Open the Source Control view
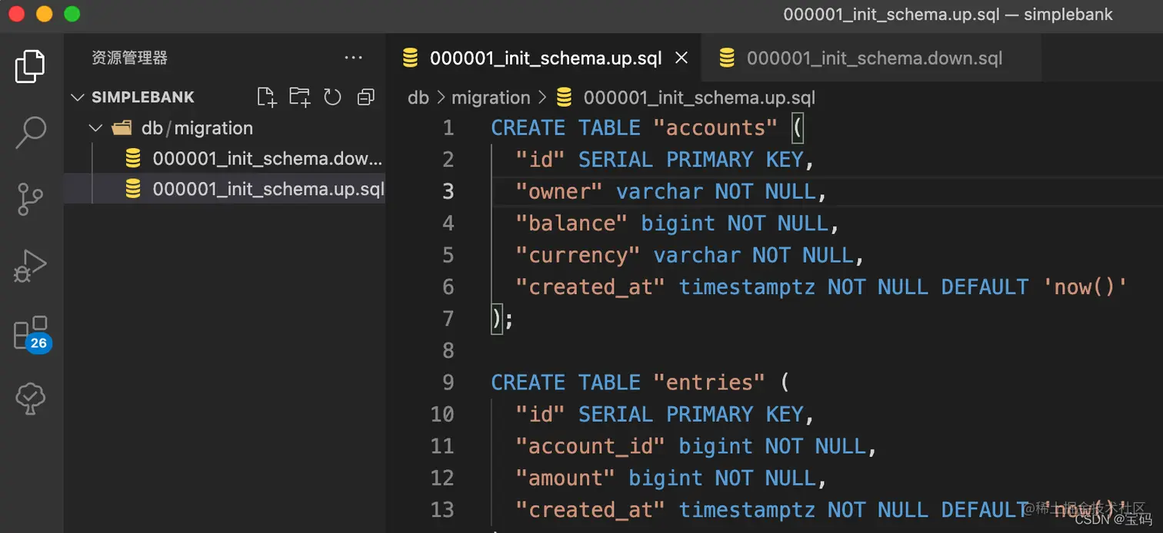 (30, 200)
